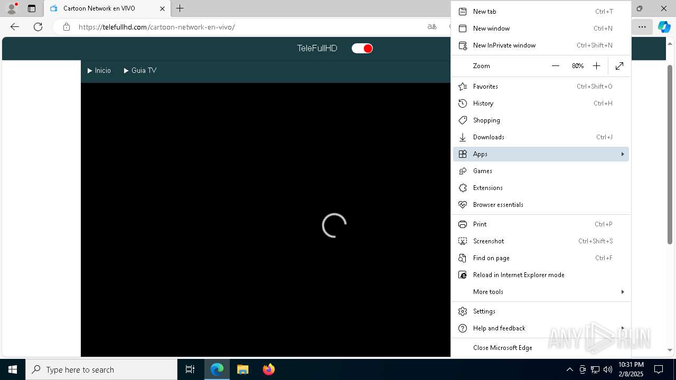This screenshot has height=380, width=676.
Task: Select the Shopping menu entry
Action: coord(541,120)
